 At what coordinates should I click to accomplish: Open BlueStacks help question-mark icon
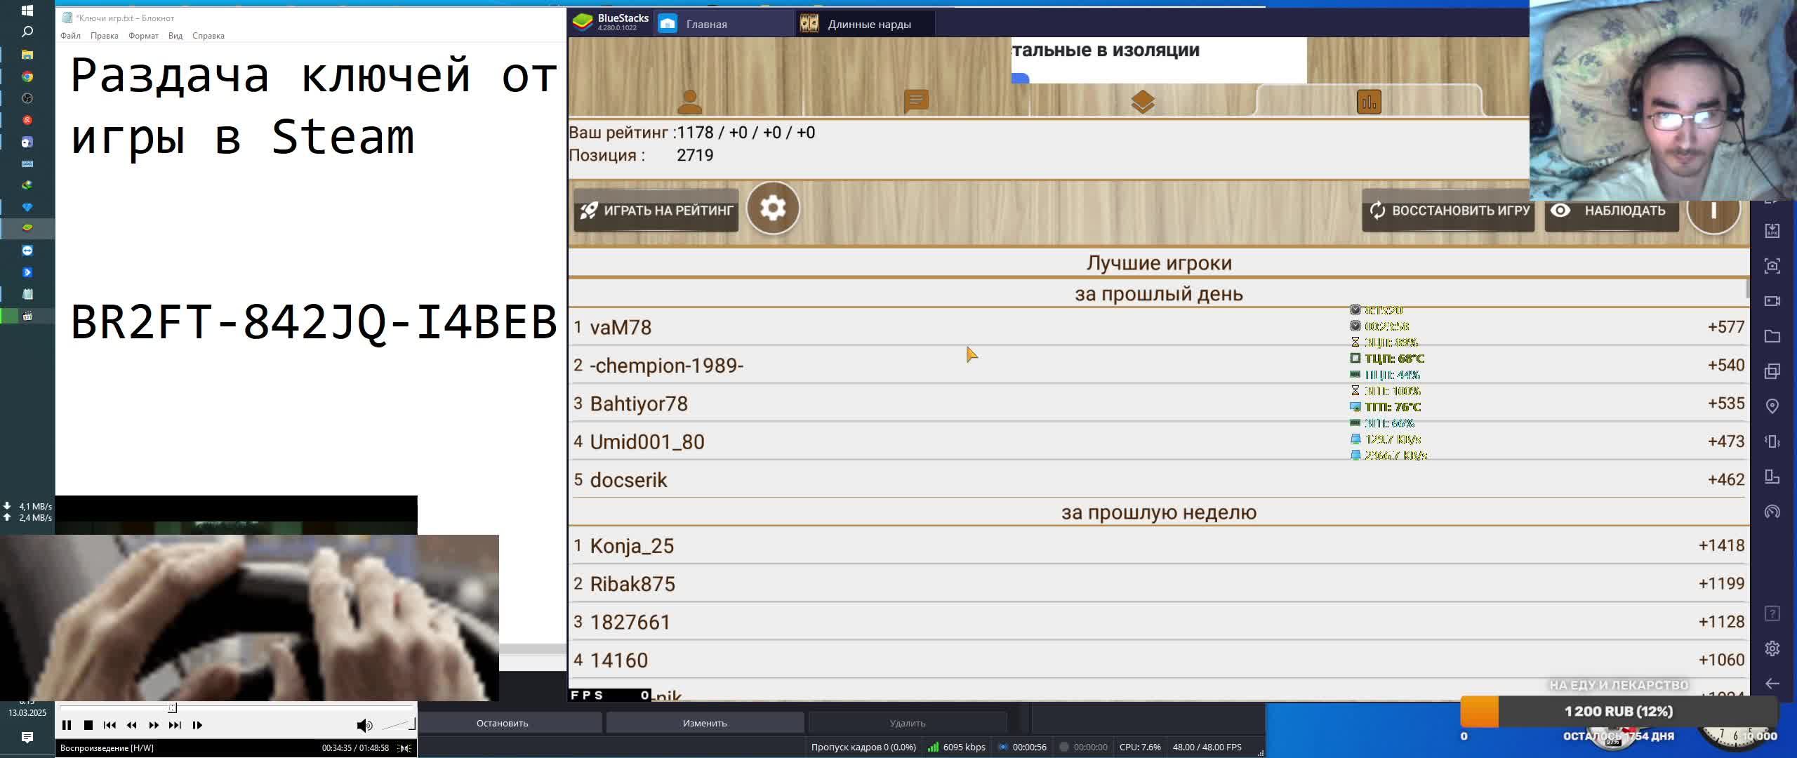click(1772, 614)
